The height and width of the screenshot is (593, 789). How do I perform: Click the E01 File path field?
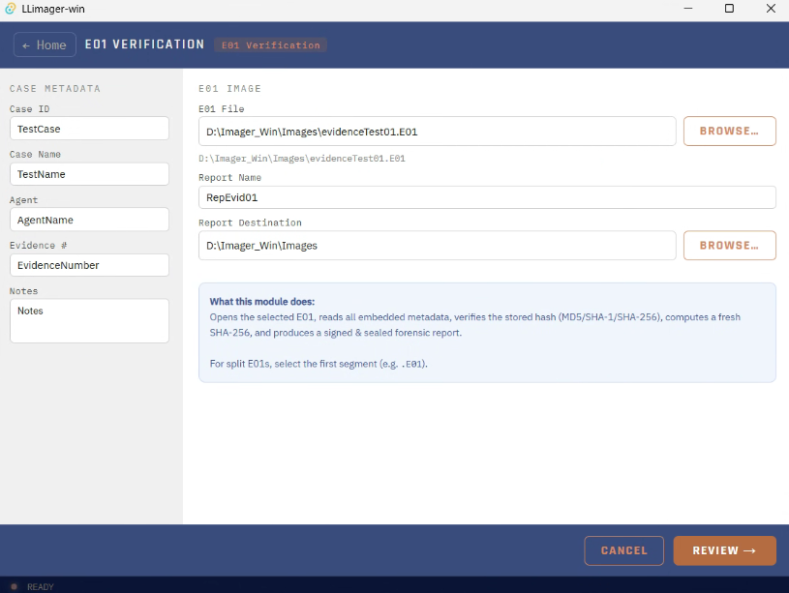438,132
